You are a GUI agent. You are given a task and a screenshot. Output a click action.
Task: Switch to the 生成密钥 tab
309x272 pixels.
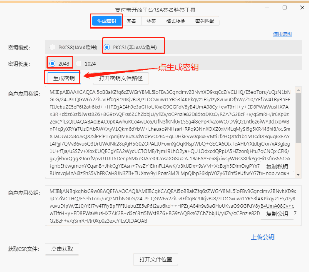pos(107,21)
